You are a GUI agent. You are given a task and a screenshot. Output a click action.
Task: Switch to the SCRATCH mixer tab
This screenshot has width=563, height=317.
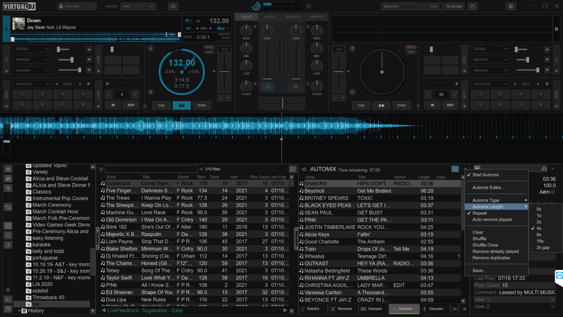coord(293,17)
